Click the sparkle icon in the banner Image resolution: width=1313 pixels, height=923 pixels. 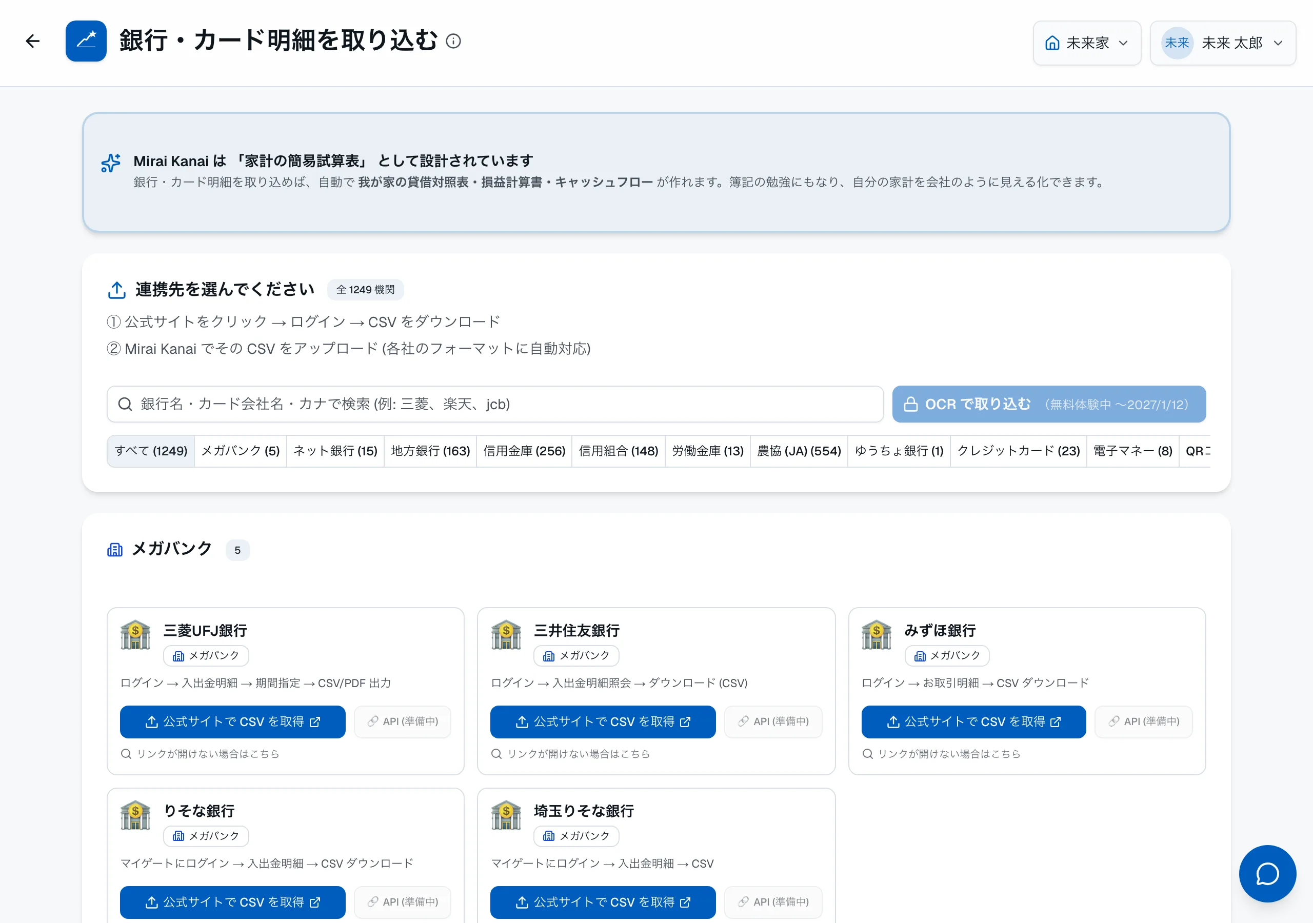111,163
